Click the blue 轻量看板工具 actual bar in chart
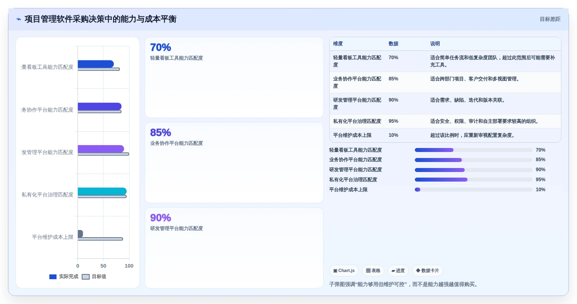This screenshot has height=304, width=577. [x=96, y=64]
